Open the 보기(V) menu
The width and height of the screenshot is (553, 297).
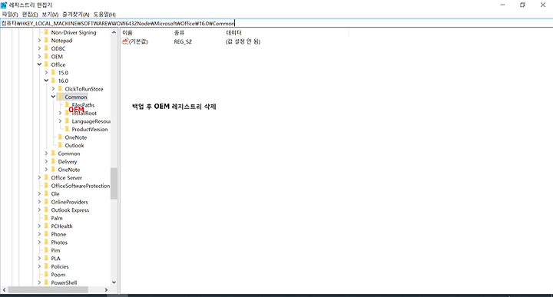pos(50,15)
